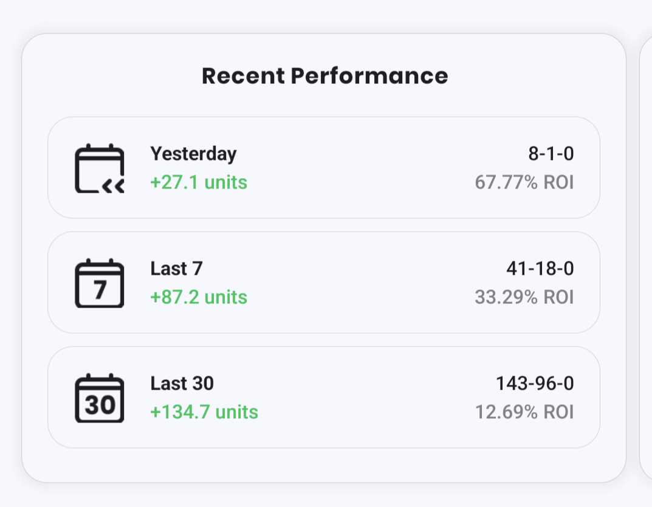The height and width of the screenshot is (507, 652).
Task: Click the 143-96-0 record
Action: click(535, 384)
